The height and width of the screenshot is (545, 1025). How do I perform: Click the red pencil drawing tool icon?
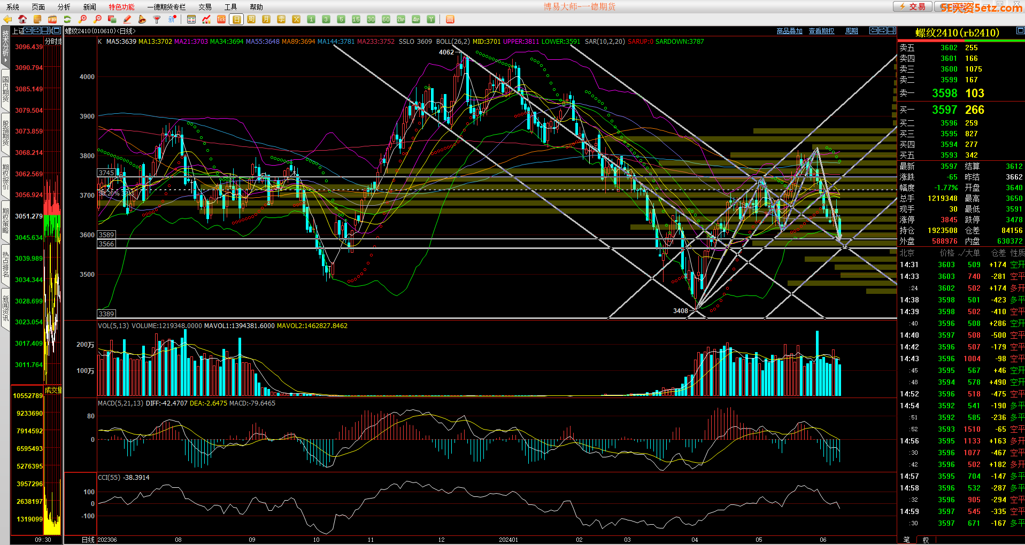[x=127, y=19]
